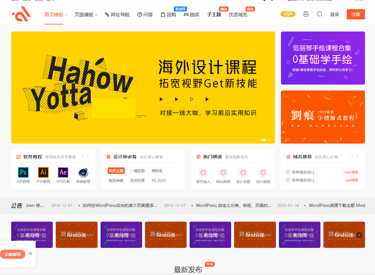Open the 配色神器 tag
The height and width of the screenshot is (275, 375).
point(116,180)
